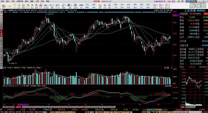Screen dimensions: 208x113
Task: Open the 扩展行情 menu
Action: (x=20, y=1)
